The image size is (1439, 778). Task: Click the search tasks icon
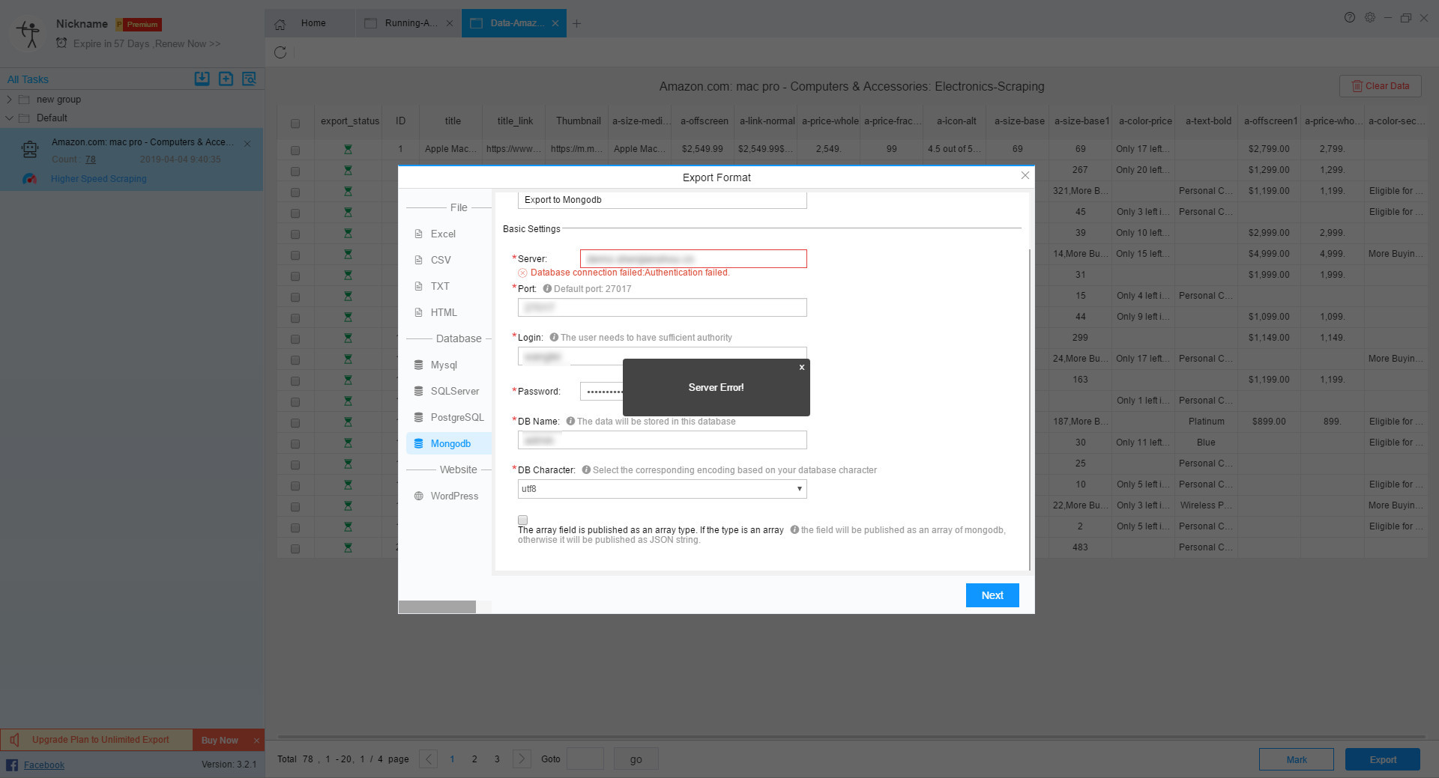249,79
